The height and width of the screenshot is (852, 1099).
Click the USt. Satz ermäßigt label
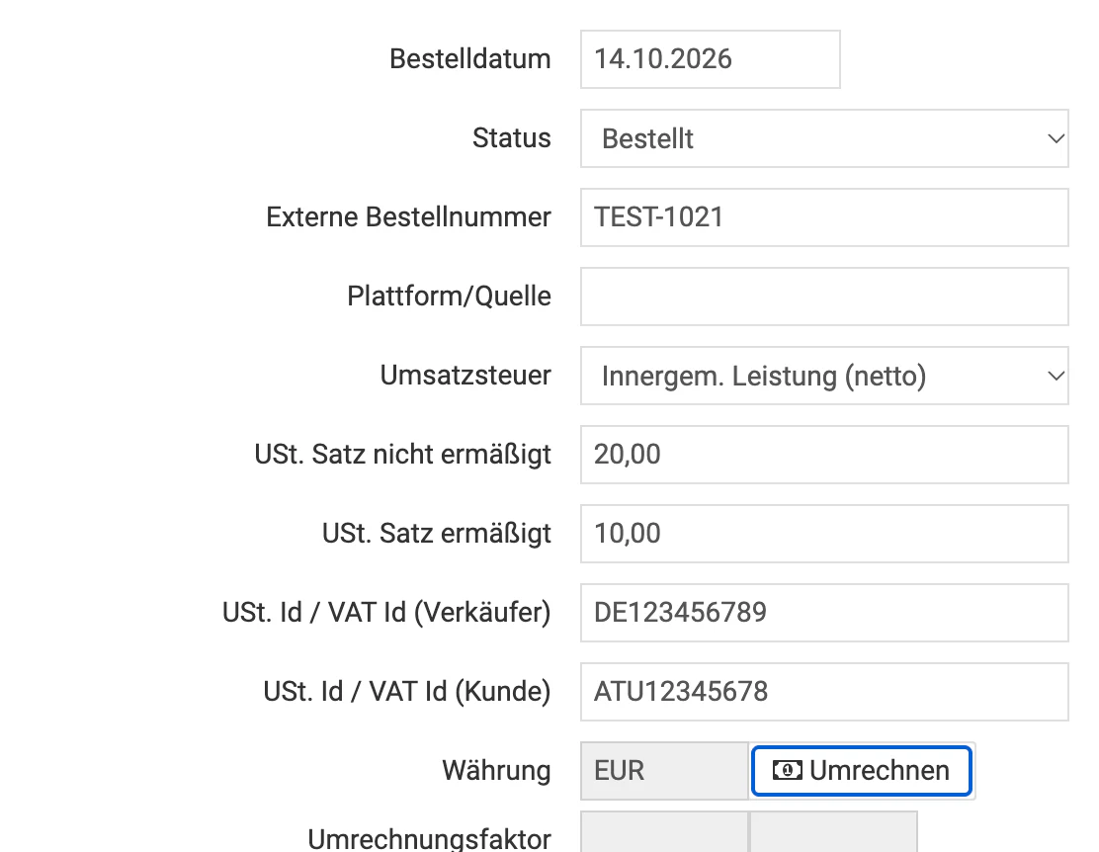pos(437,535)
